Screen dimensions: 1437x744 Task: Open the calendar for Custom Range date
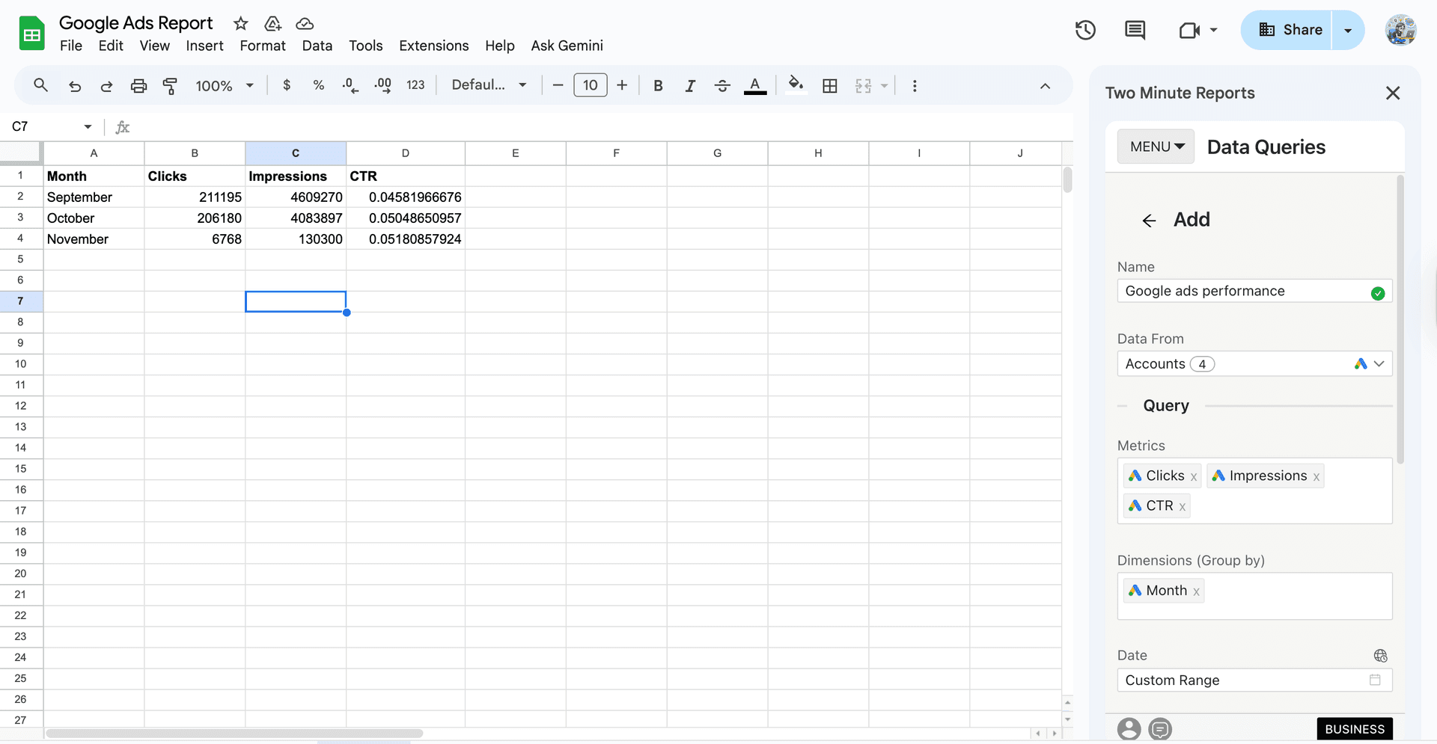[1375, 680]
